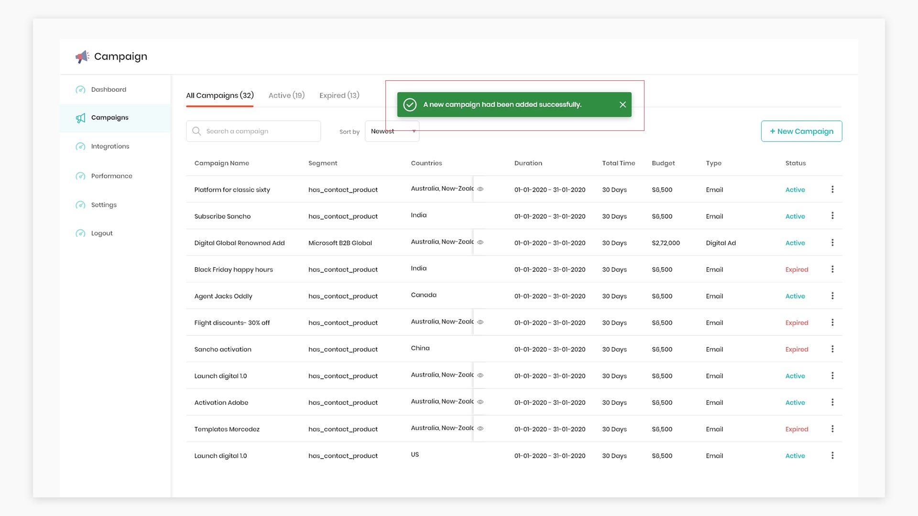Viewport: 918px width, 516px height.
Task: Click the Budget column header
Action: (663, 163)
